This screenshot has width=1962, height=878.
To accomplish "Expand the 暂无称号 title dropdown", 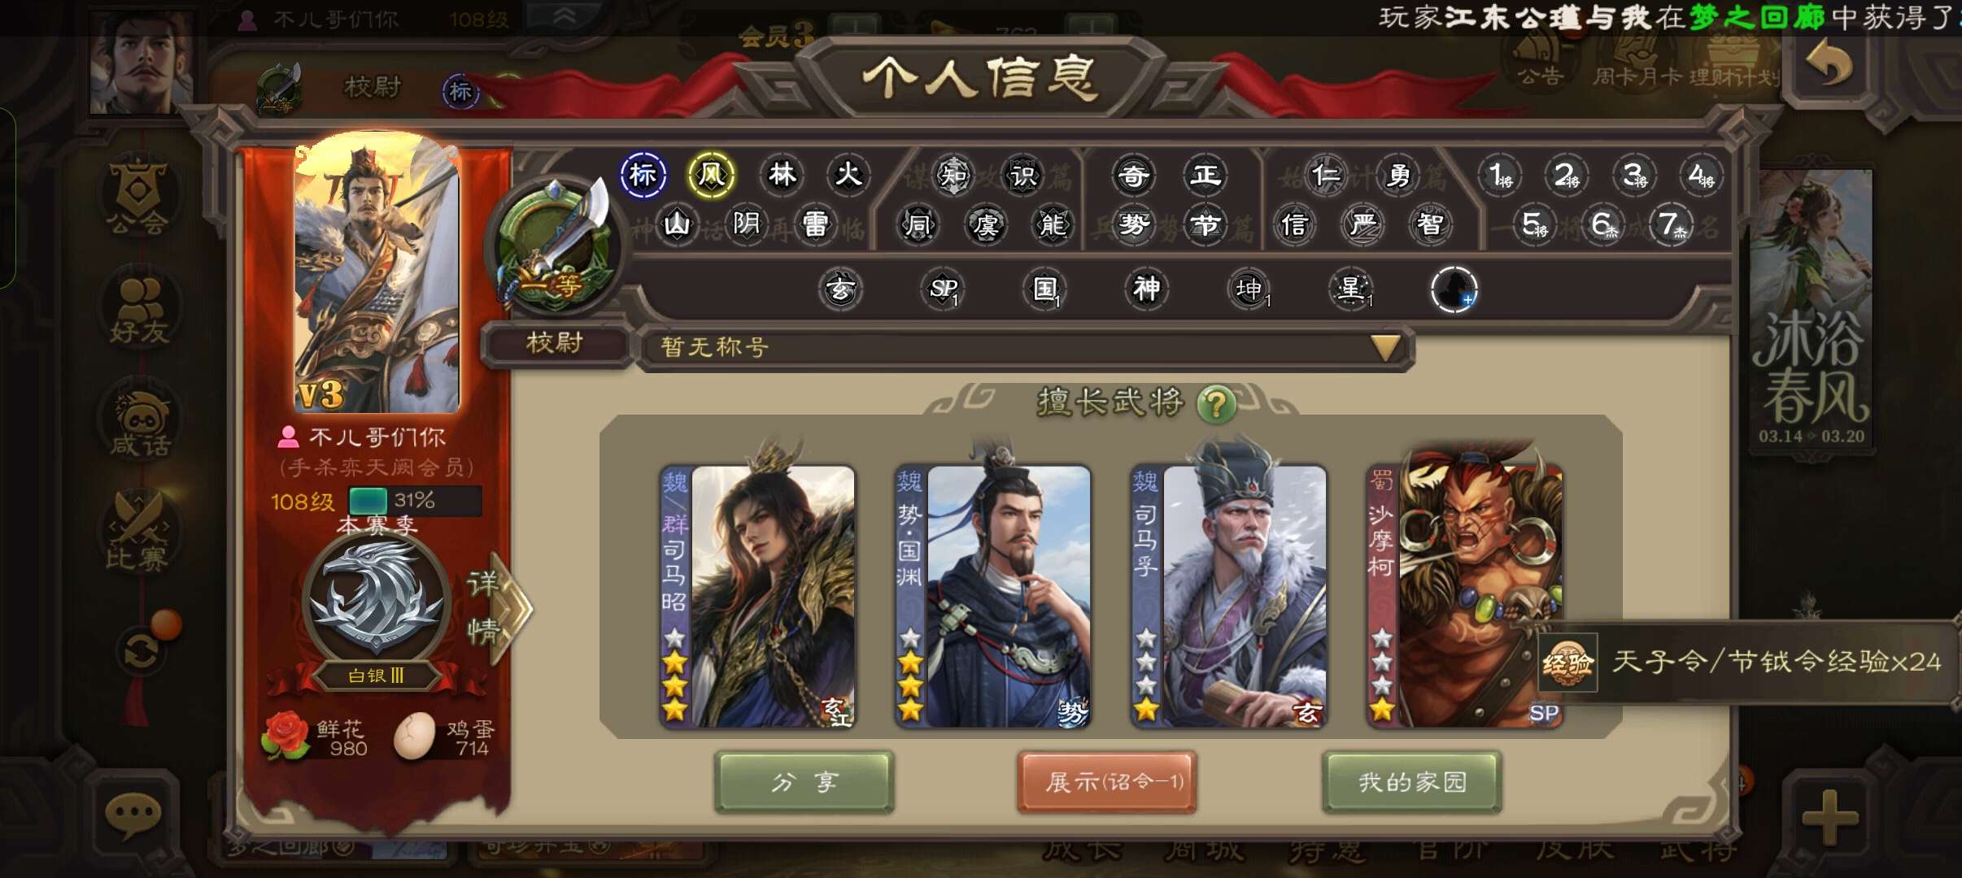I will pyautogui.click(x=1386, y=348).
